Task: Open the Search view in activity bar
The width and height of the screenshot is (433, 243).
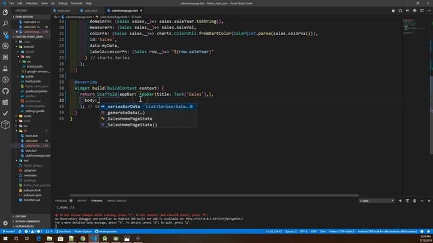Action: [x=5, y=24]
